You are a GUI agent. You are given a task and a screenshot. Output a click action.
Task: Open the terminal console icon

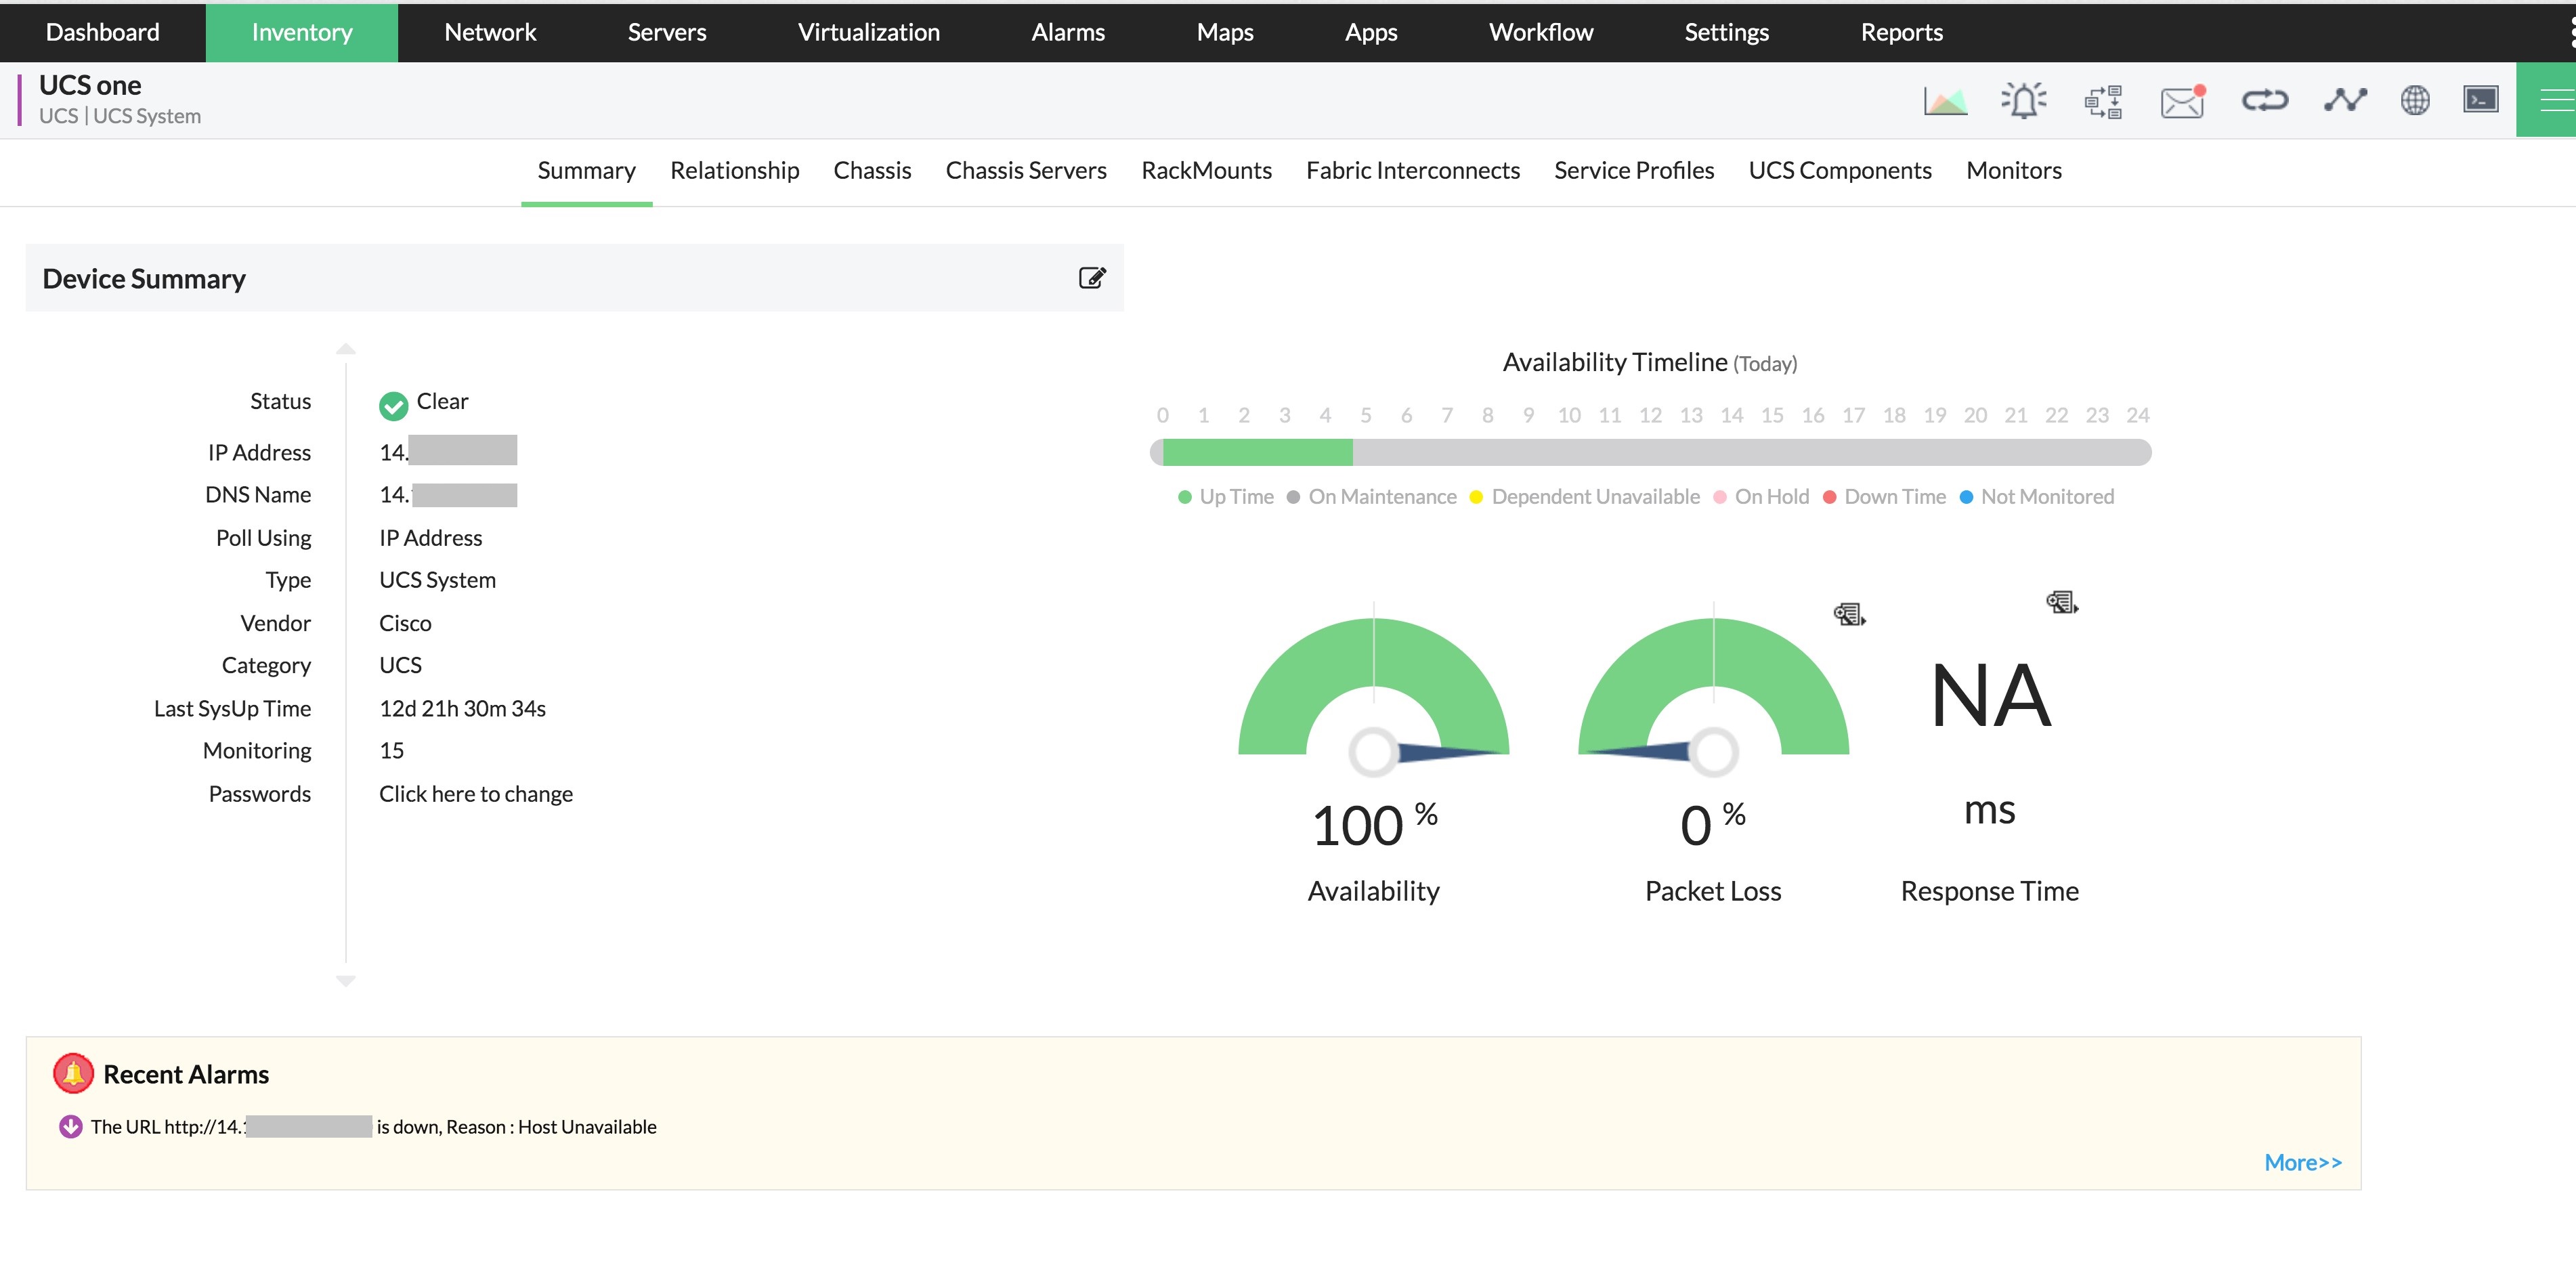(x=2480, y=100)
